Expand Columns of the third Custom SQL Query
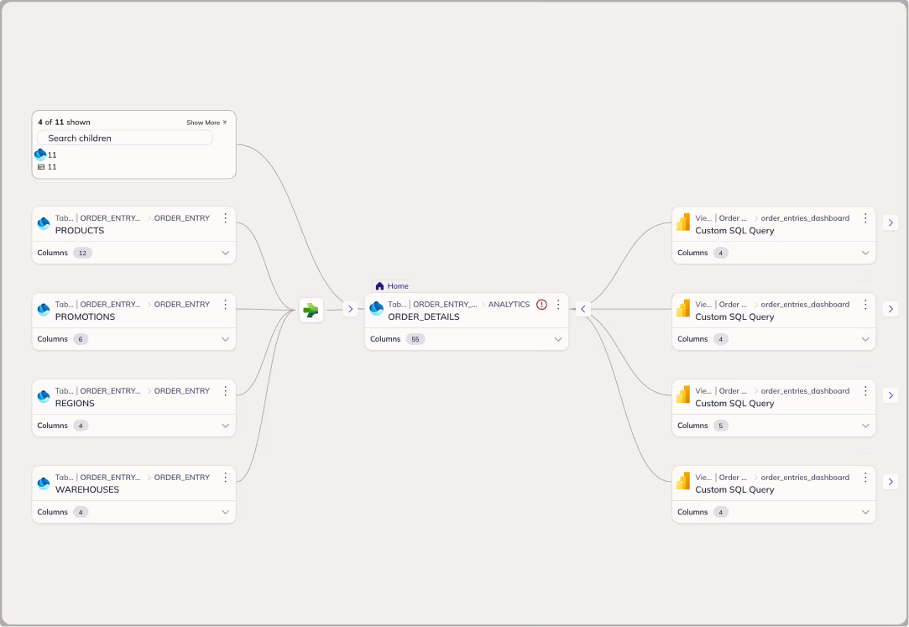 [865, 426]
